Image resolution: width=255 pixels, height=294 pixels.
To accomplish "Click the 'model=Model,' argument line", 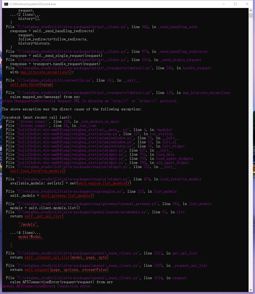I will coord(30,237).
